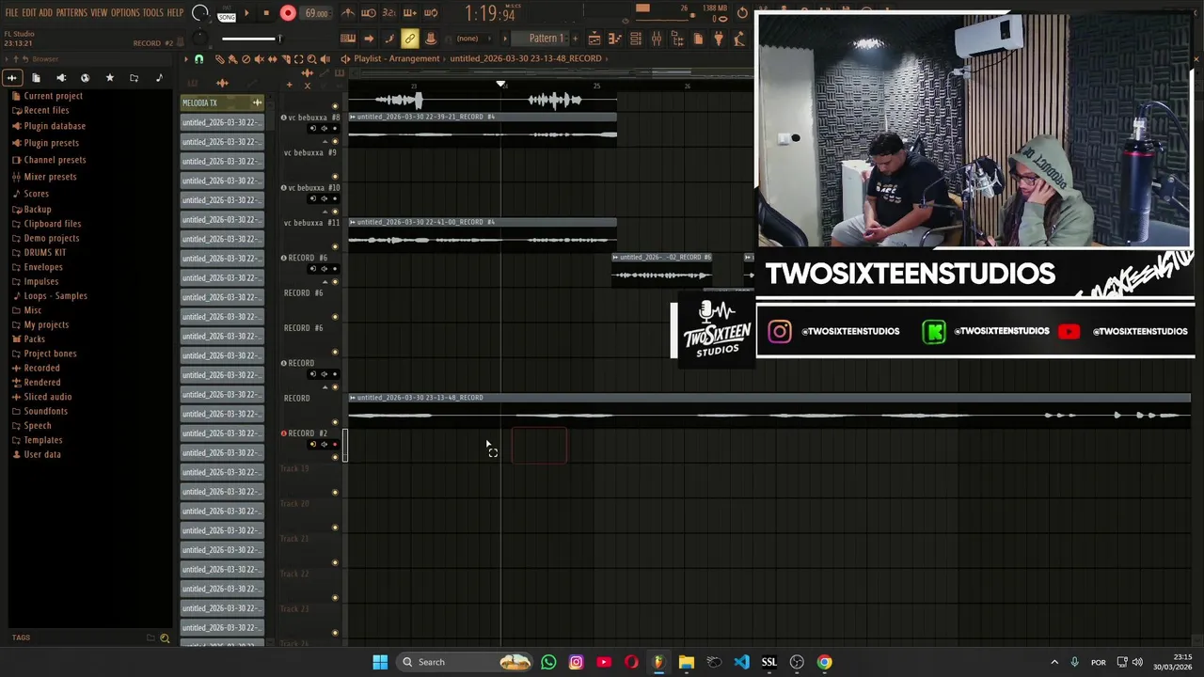Click the Play button in transport

coord(246,13)
